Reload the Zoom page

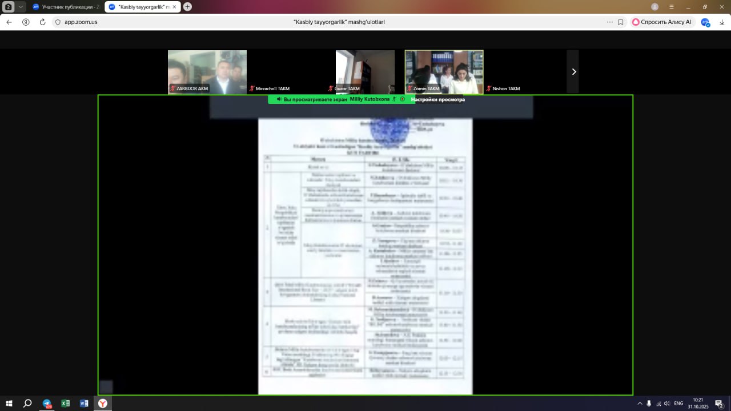click(x=42, y=22)
